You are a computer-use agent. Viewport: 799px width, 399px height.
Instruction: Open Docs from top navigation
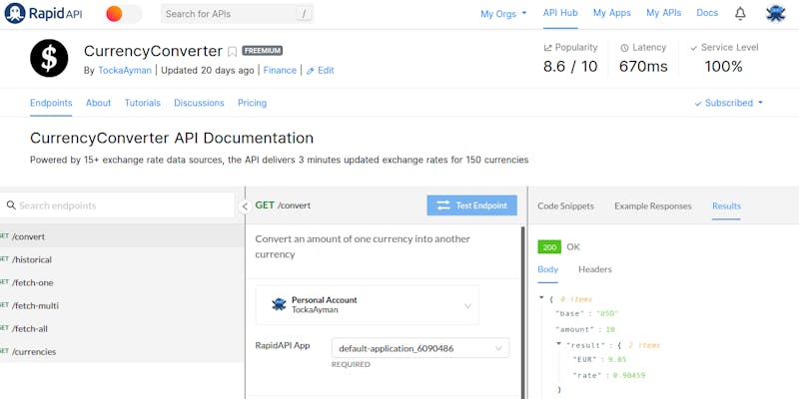[707, 13]
